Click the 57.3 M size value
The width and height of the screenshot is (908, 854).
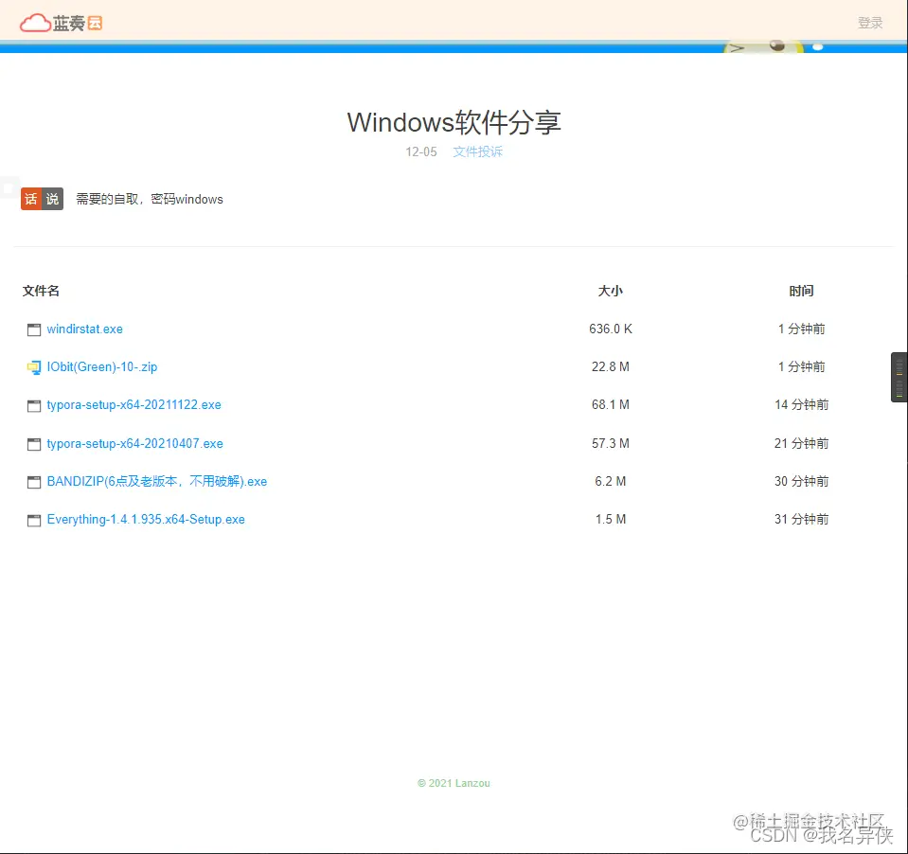pos(611,443)
